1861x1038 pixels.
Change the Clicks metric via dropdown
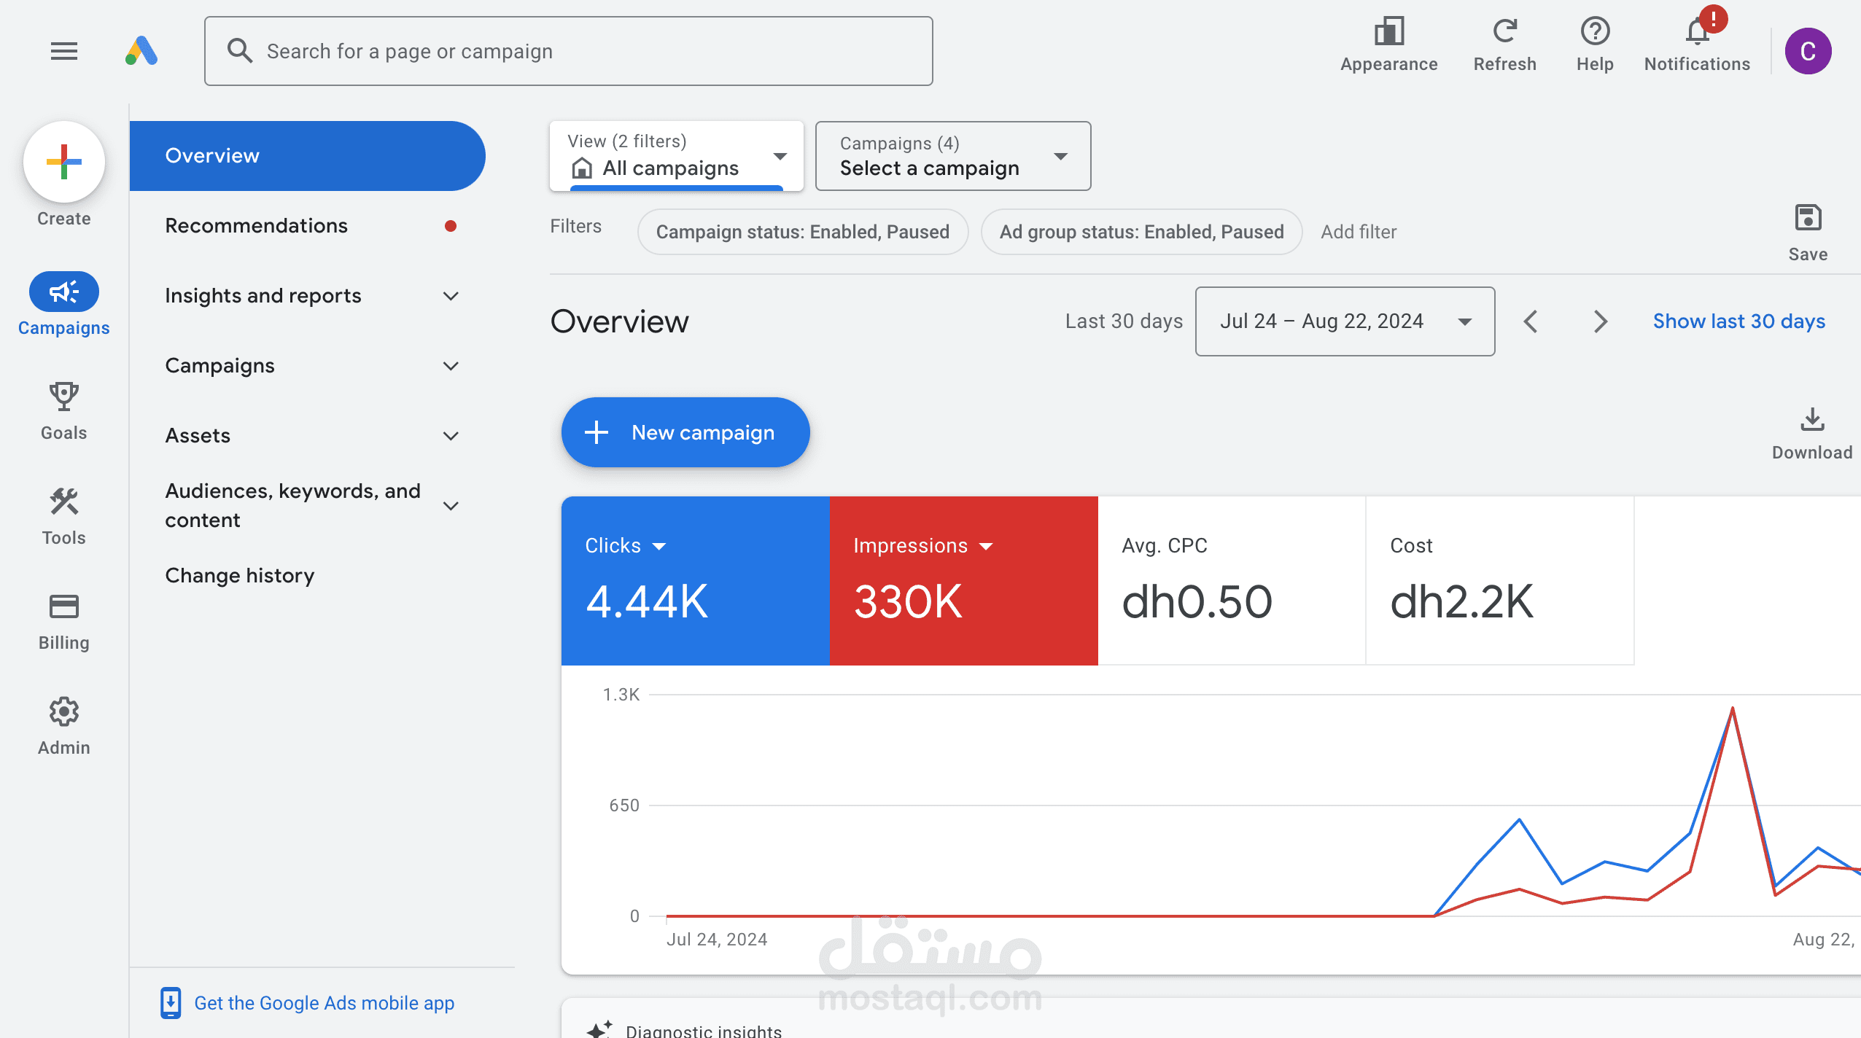659,546
